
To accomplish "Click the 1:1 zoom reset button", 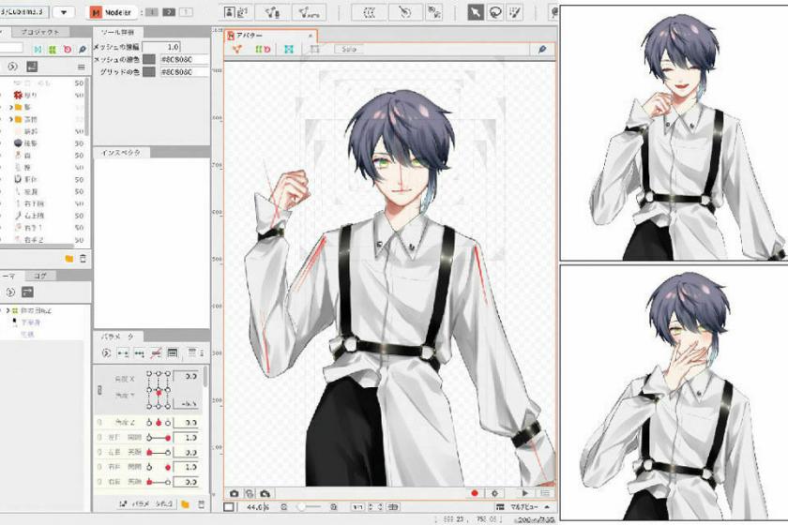I will tap(357, 507).
